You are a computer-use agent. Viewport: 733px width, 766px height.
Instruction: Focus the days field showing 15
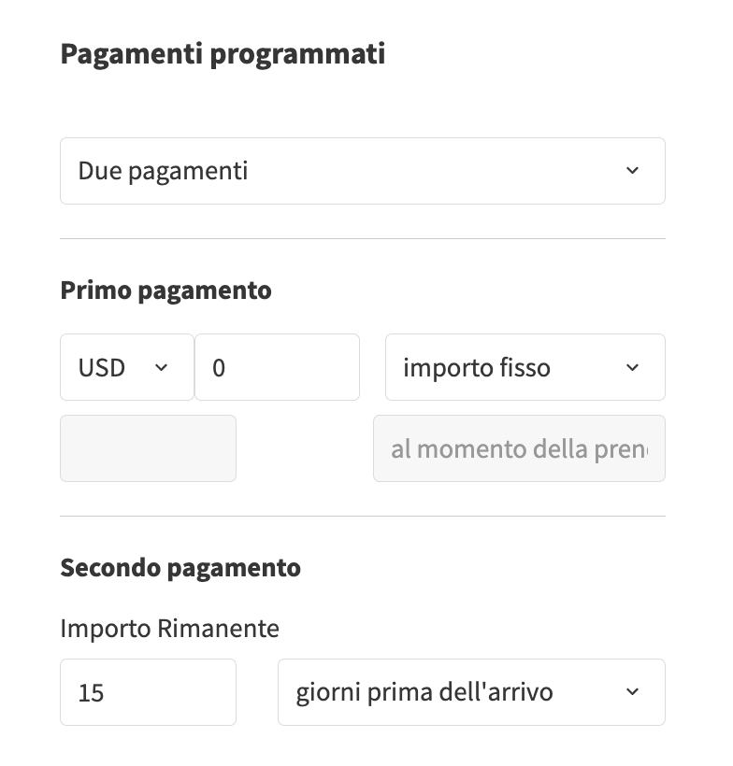pyautogui.click(x=148, y=692)
